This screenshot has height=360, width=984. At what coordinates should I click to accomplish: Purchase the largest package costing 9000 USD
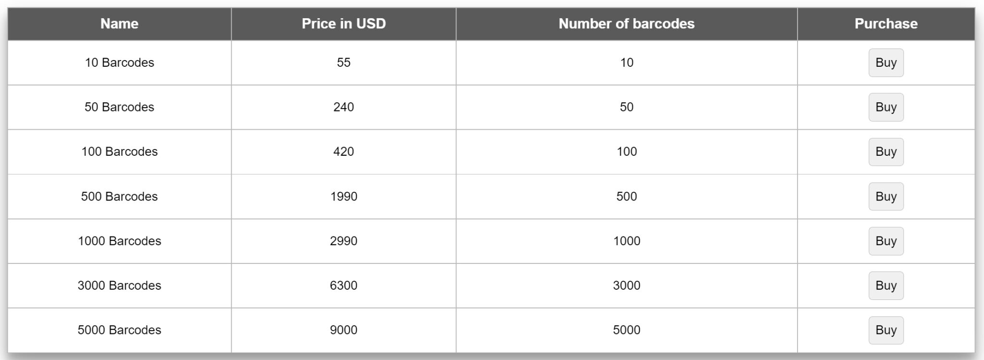(886, 330)
